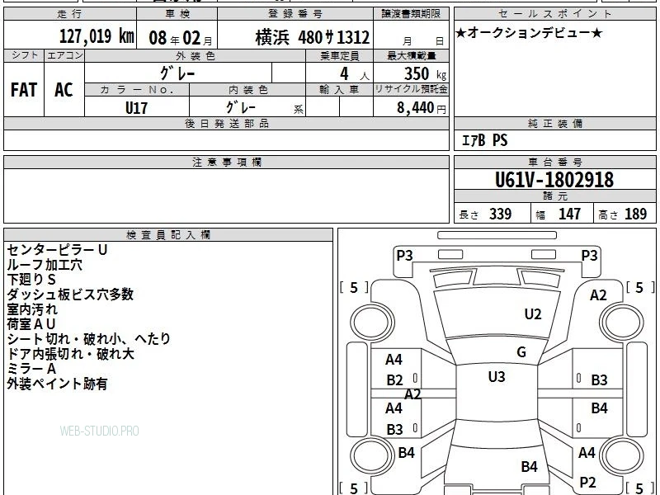Click the 車台番号 header
The width and height of the screenshot is (660, 495).
555,162
